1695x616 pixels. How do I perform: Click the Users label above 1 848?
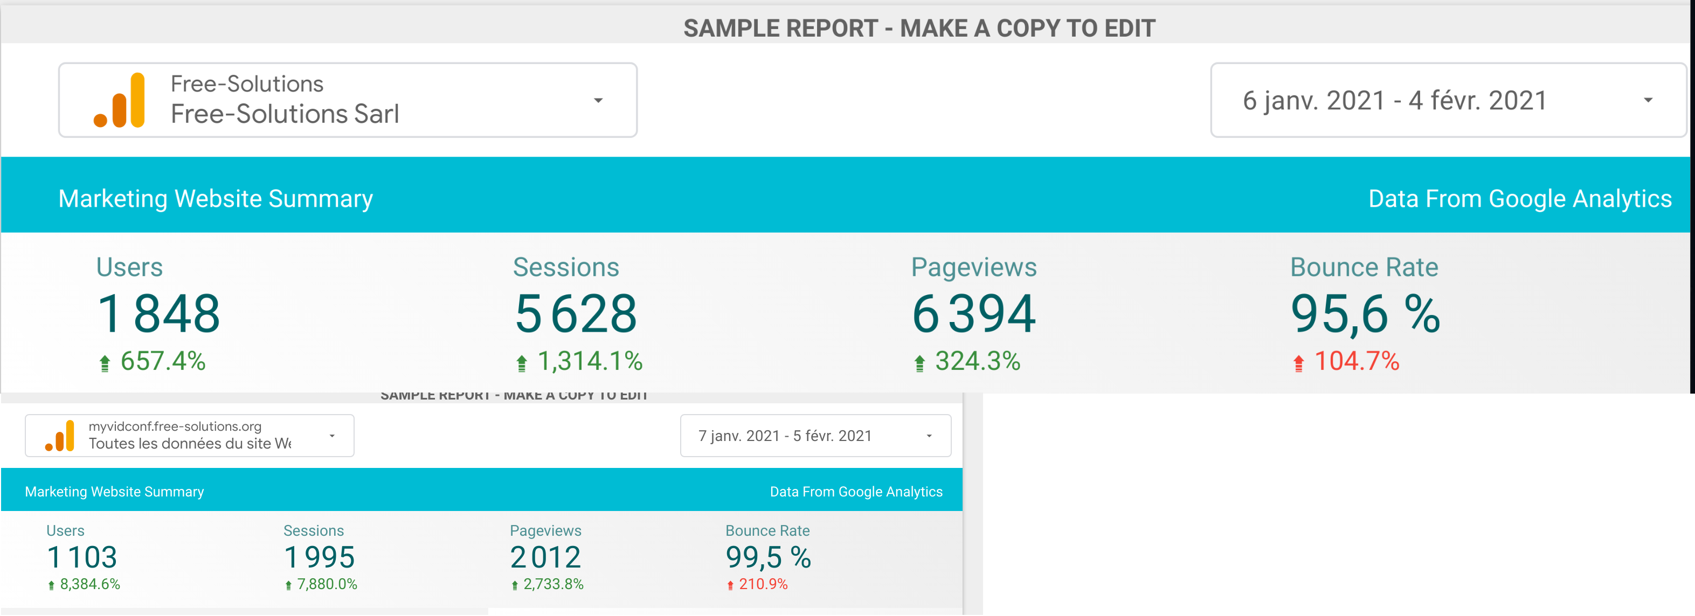click(x=129, y=267)
